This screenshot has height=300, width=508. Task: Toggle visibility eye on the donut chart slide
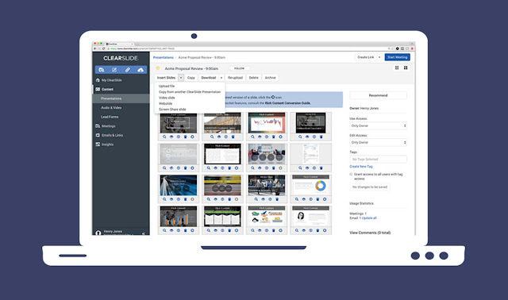pyautogui.click(x=303, y=199)
